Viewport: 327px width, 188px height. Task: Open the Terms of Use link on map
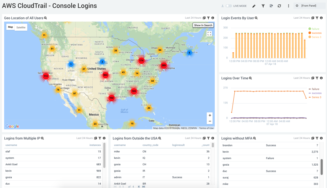(206, 128)
